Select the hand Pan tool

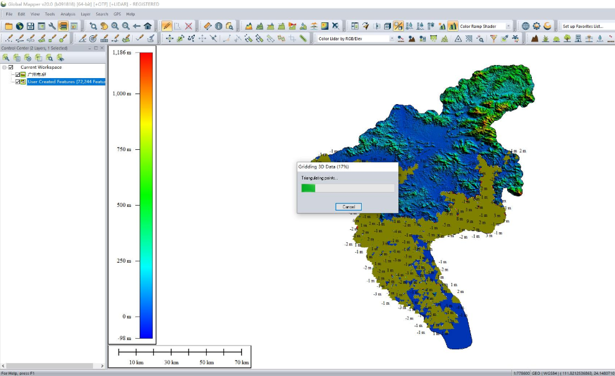click(x=104, y=26)
